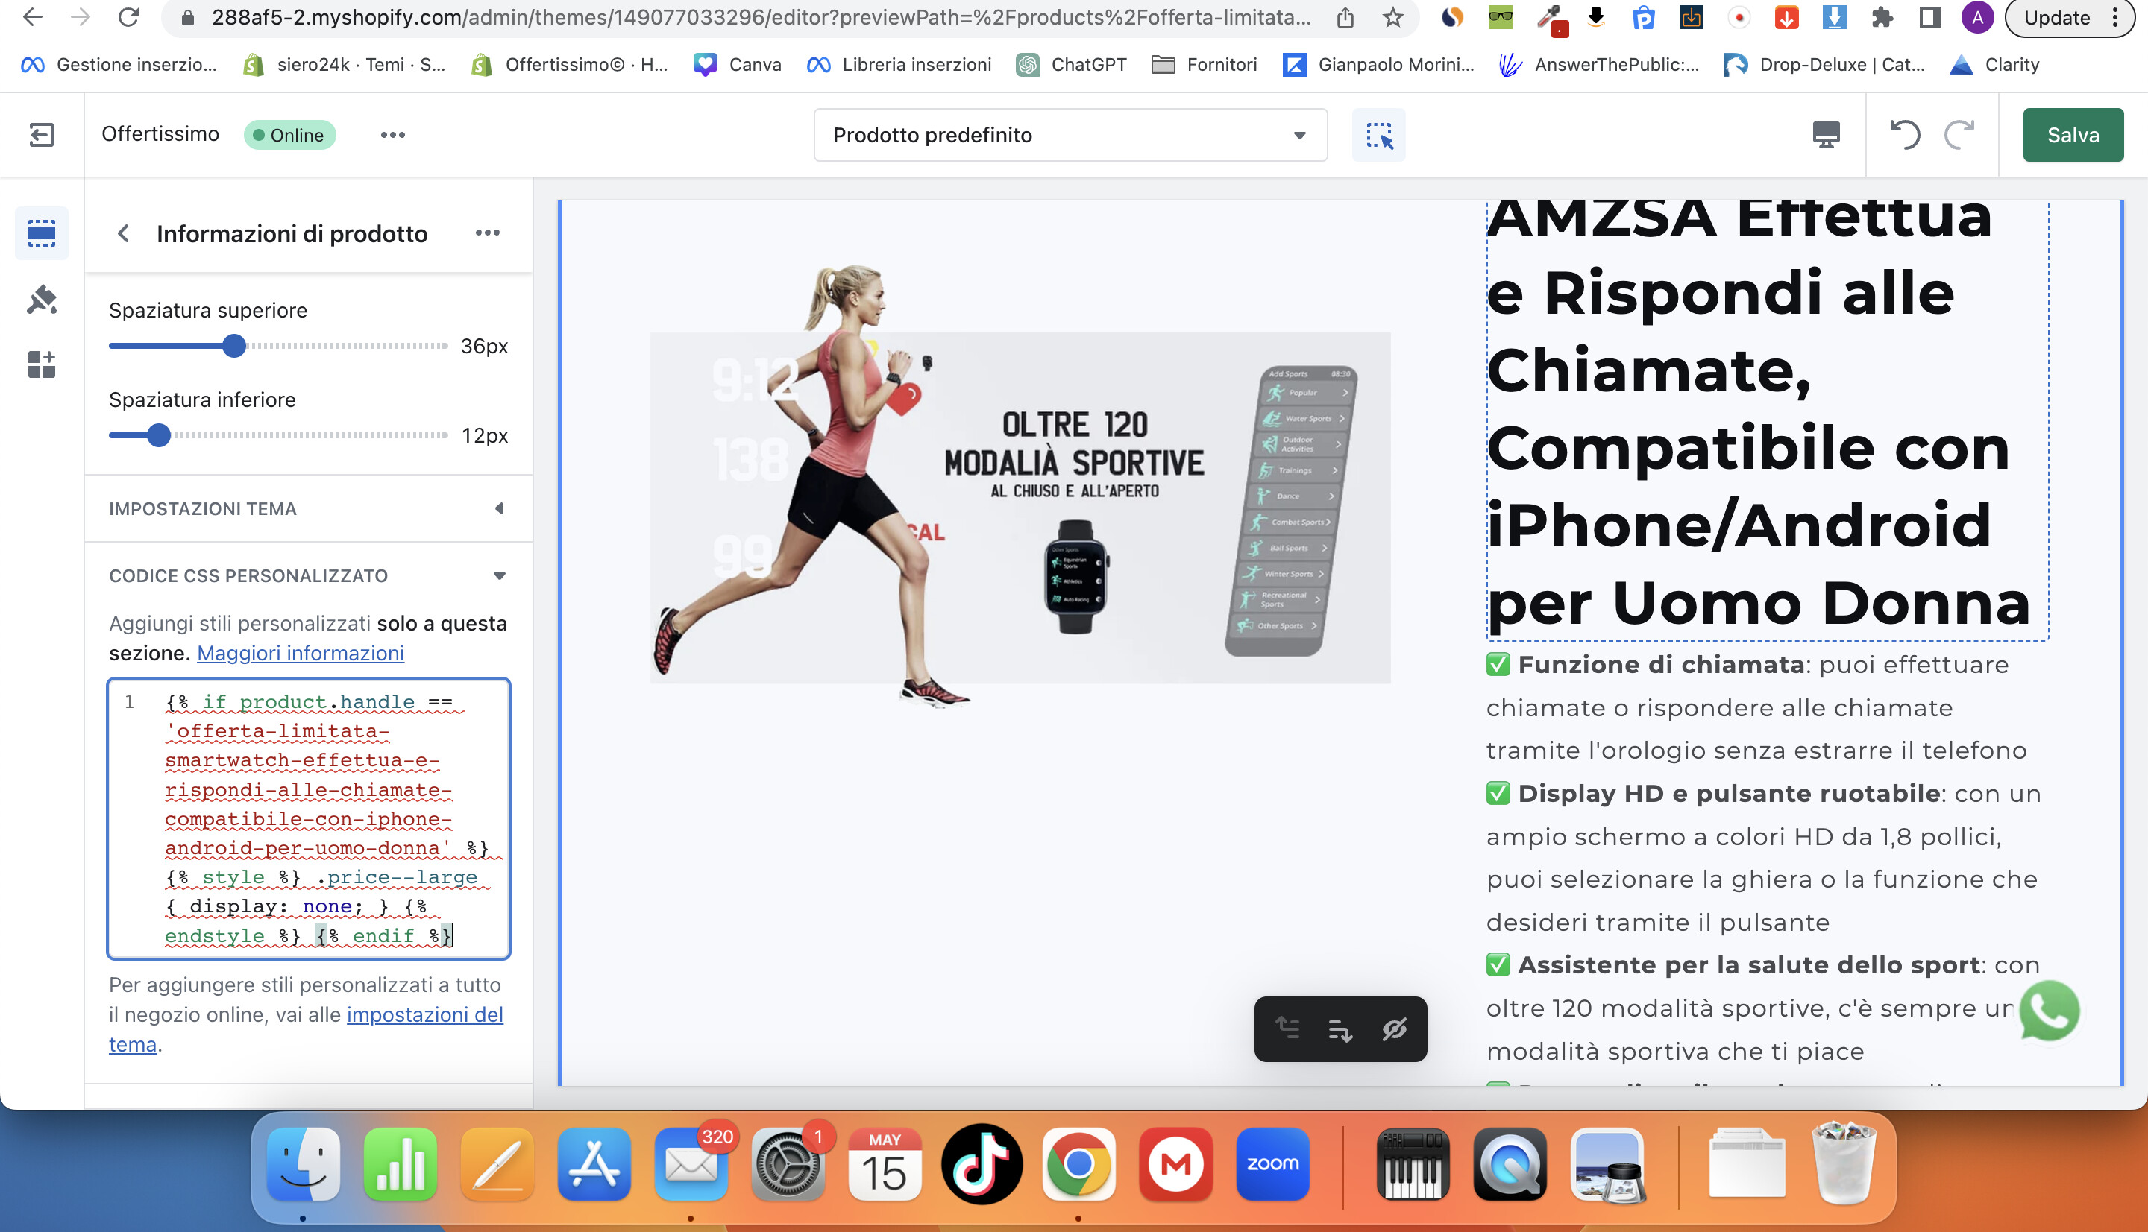Click the exit editor icon

point(40,135)
